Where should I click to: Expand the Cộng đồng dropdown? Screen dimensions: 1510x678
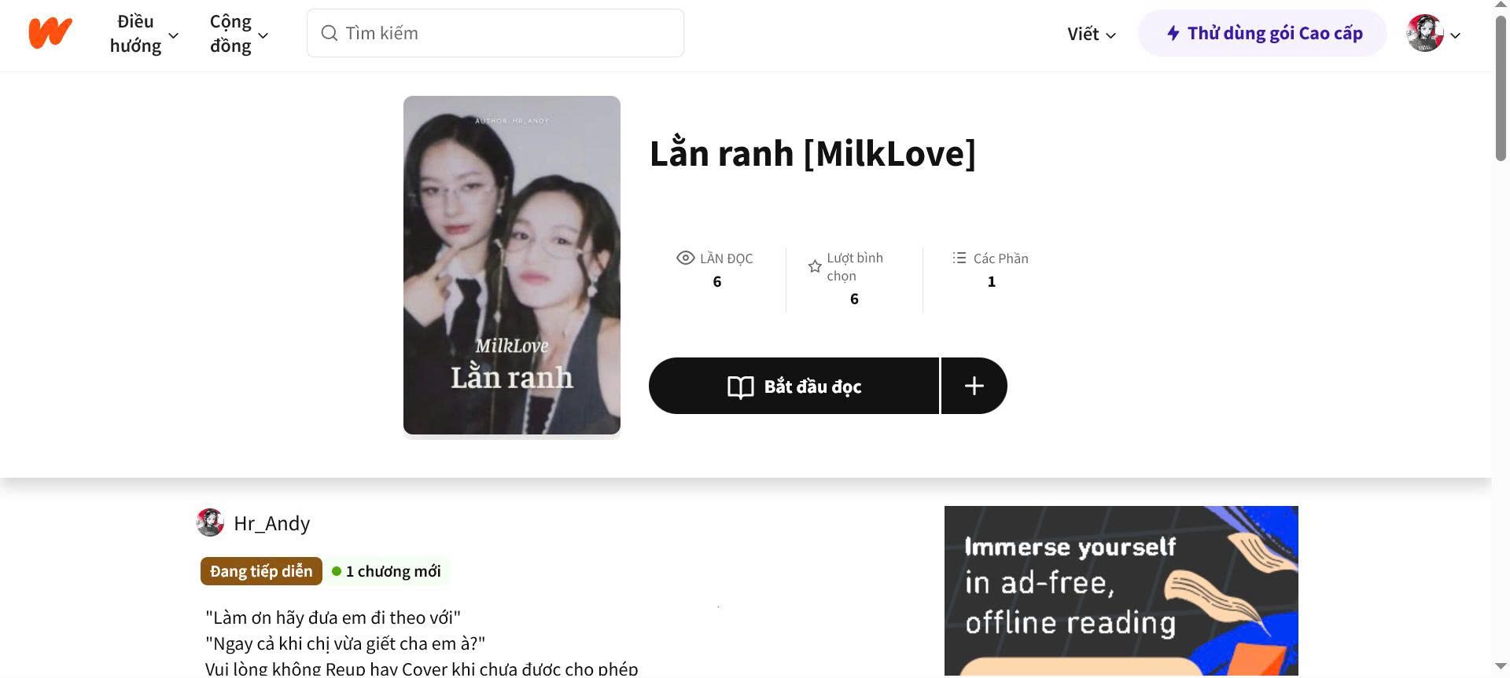239,33
